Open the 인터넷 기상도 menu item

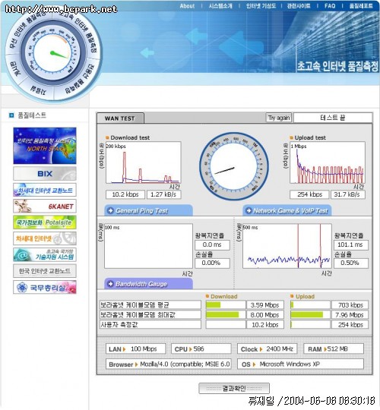tap(261, 6)
